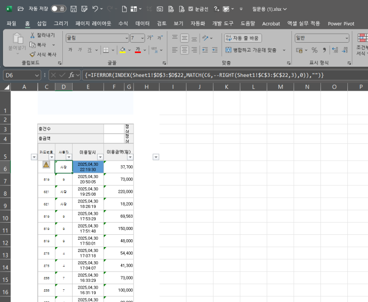This screenshot has height=302, width=368.
Task: Open the number format dropdown showing 일반
Action: [x=346, y=38]
